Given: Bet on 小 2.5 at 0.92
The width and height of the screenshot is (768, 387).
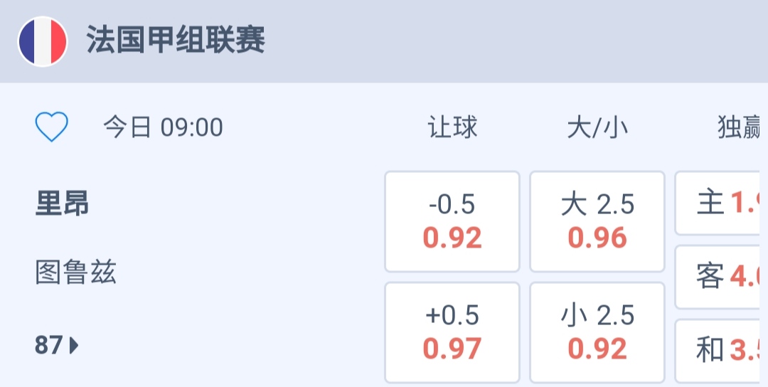Looking at the screenshot, I should [x=597, y=332].
